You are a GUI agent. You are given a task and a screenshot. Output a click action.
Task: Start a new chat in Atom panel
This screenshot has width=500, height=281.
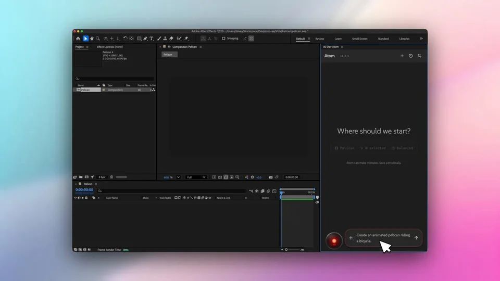coord(402,56)
